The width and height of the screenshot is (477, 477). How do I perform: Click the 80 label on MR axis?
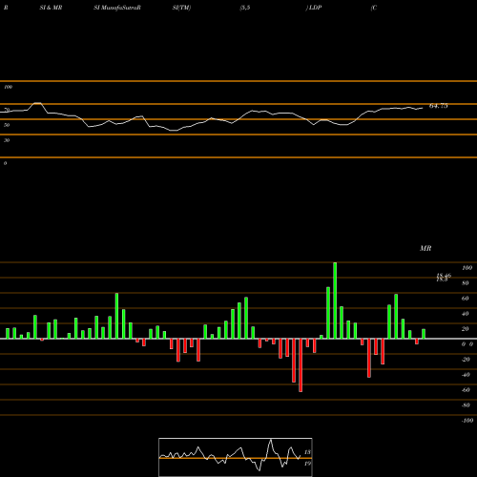[466, 283]
